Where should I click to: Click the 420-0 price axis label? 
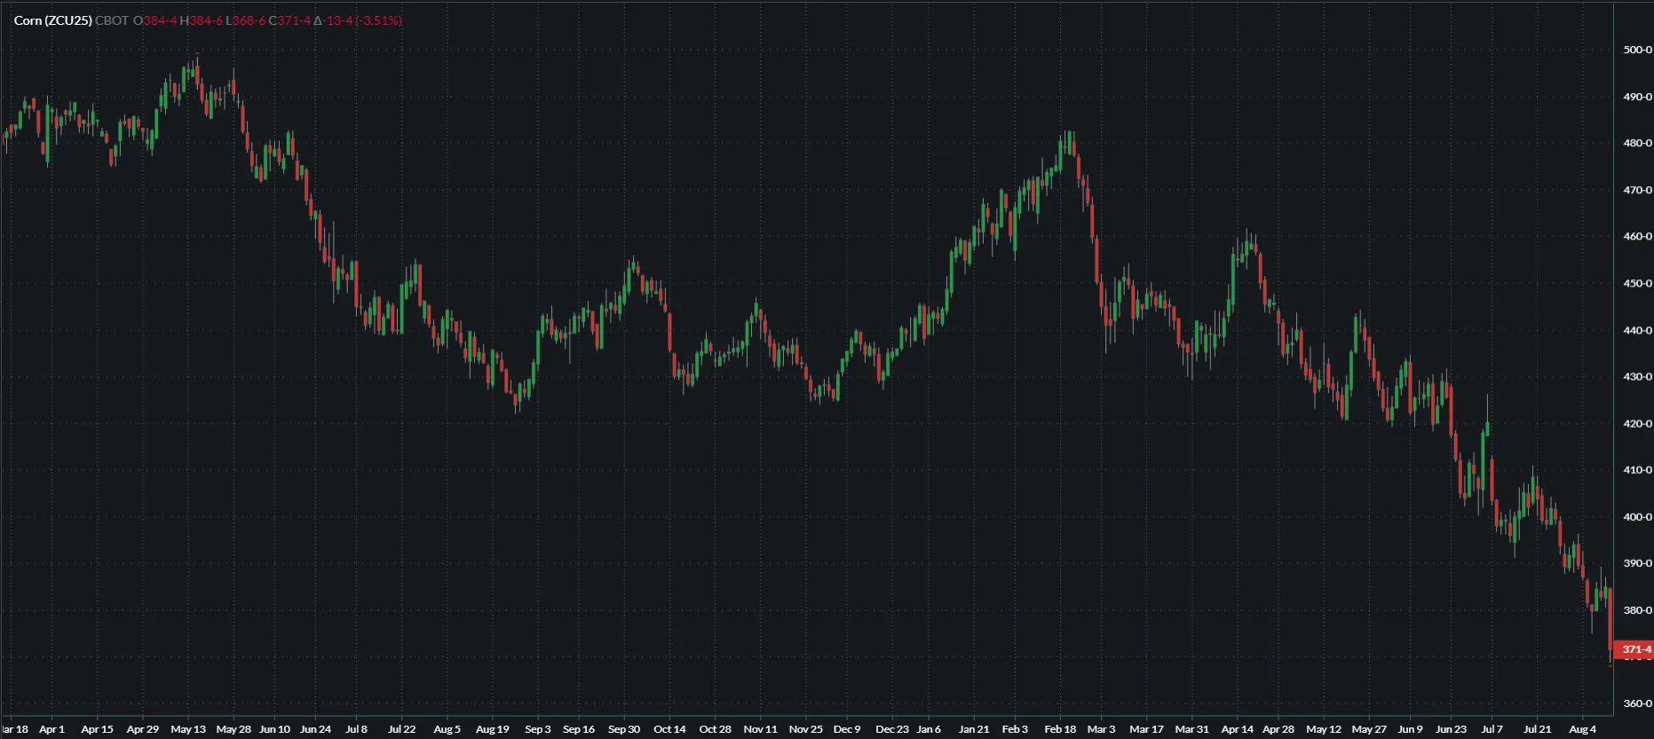click(1637, 424)
